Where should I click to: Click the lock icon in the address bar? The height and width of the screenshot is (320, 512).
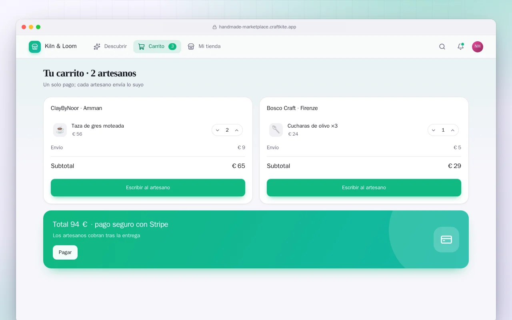pyautogui.click(x=214, y=27)
